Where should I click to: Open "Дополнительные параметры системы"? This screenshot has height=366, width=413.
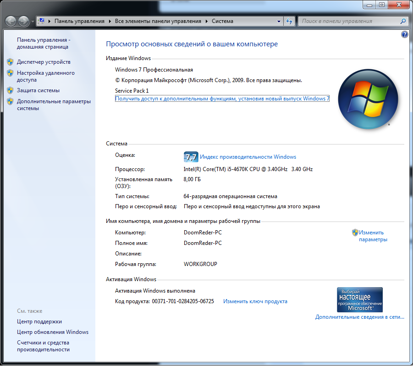(54, 105)
